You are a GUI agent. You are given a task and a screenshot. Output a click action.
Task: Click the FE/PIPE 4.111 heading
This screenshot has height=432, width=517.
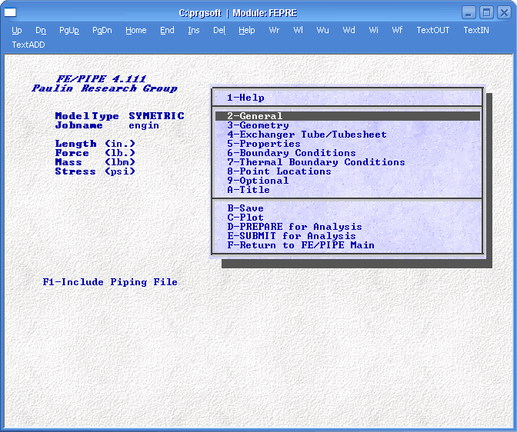(102, 78)
